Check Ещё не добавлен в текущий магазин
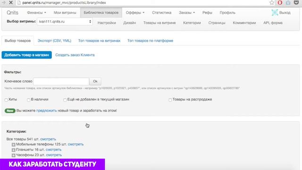 [x=65, y=100]
